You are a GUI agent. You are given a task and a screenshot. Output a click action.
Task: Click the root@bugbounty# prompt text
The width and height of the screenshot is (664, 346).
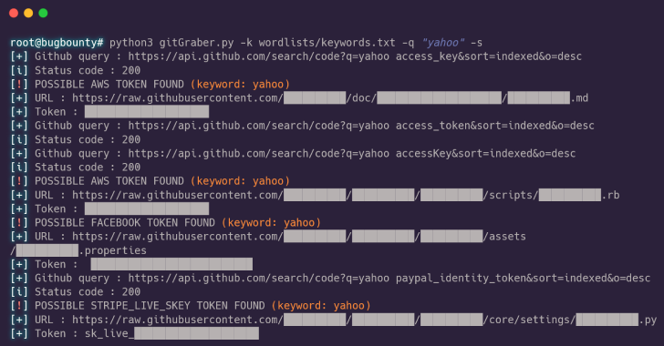[57, 43]
